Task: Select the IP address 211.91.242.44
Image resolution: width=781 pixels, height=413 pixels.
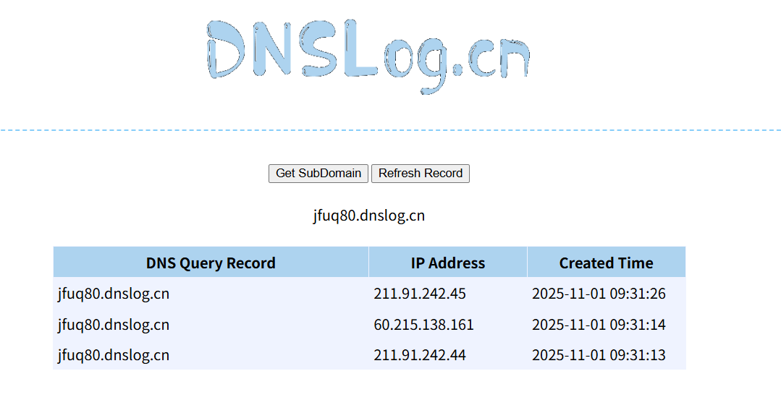Action: point(420,355)
